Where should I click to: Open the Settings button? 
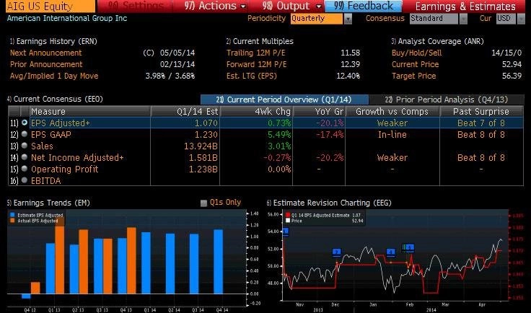(x=135, y=6)
